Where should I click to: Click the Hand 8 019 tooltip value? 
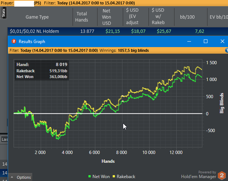pos(61,65)
